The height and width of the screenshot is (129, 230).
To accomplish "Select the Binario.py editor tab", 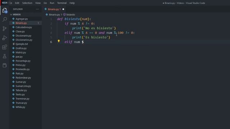I will [x=54, y=9].
